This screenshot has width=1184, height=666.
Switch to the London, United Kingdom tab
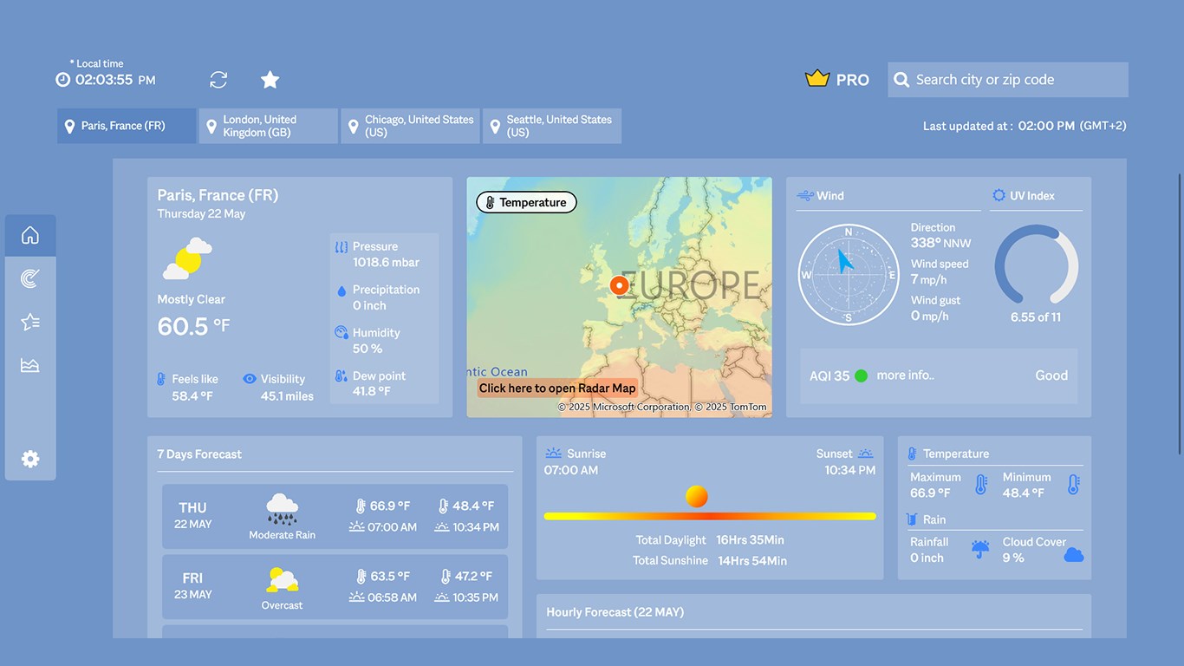(x=268, y=126)
